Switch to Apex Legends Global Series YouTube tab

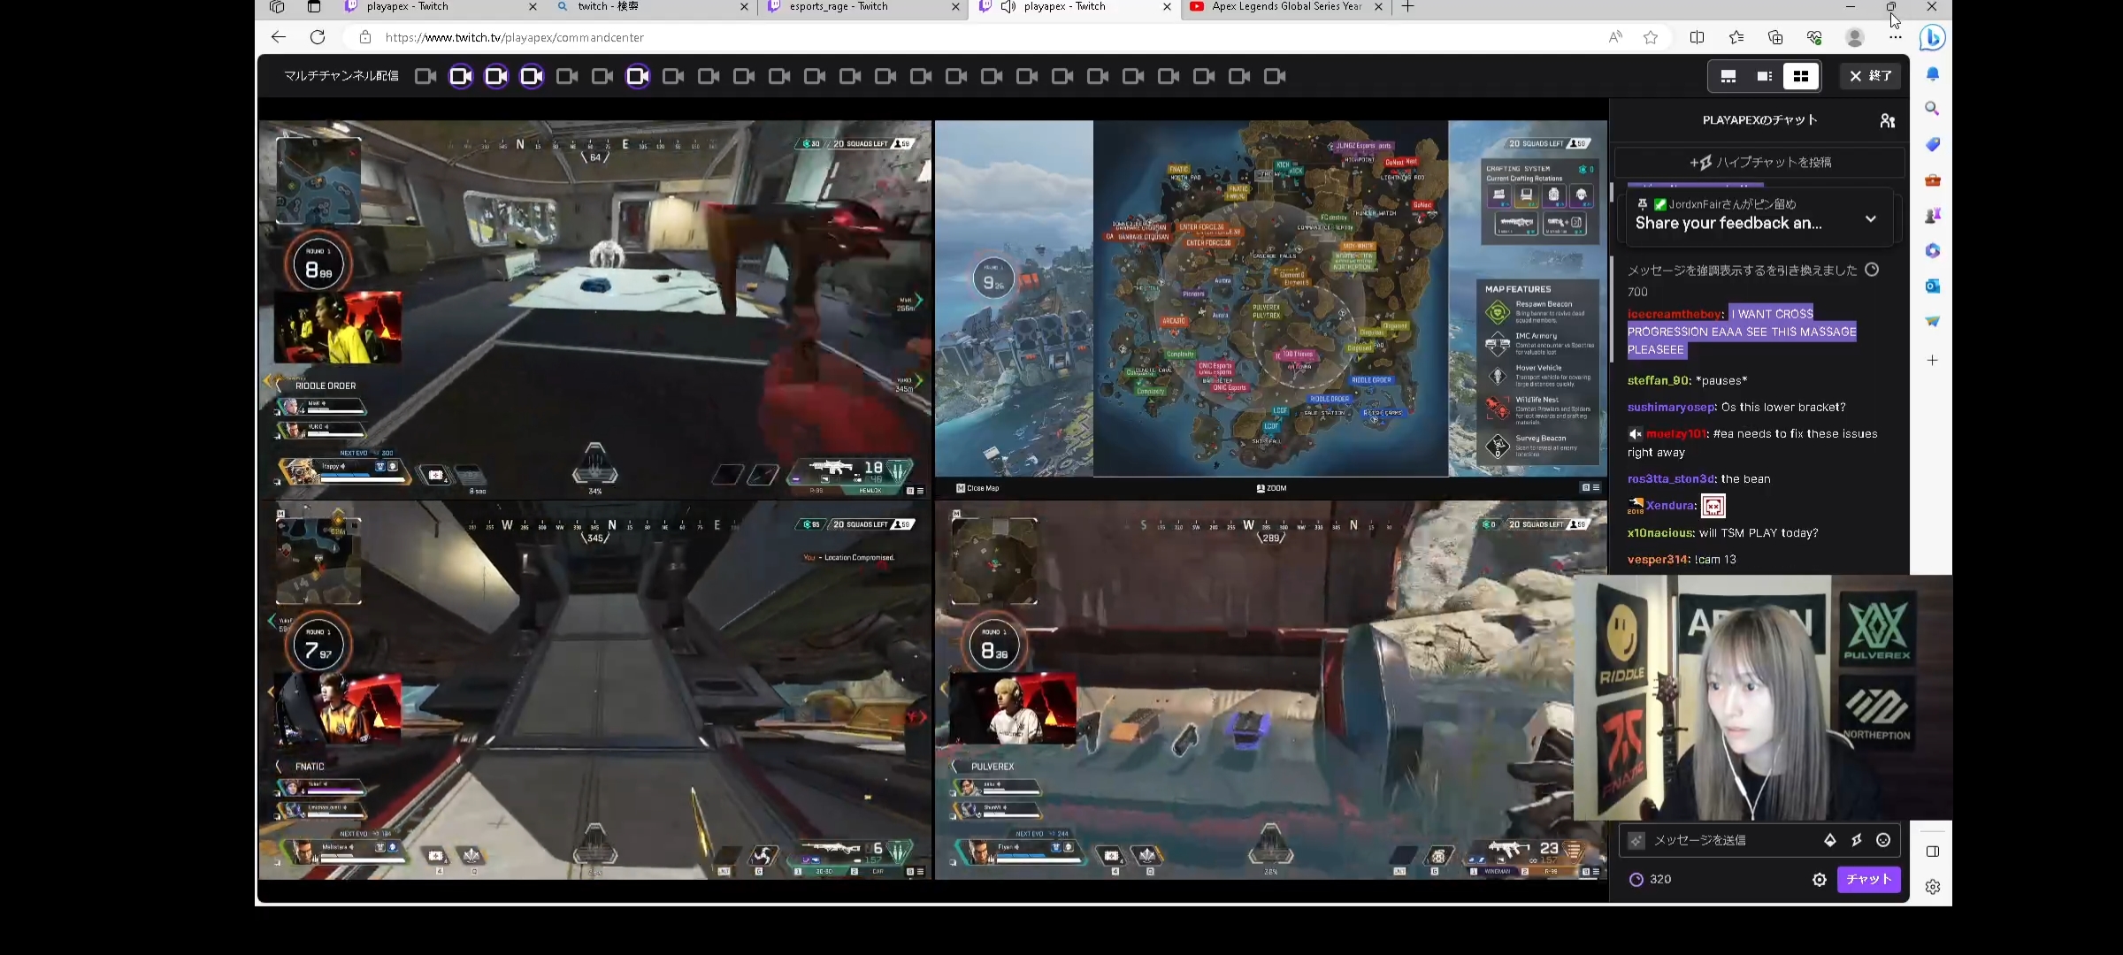pos(1285,7)
